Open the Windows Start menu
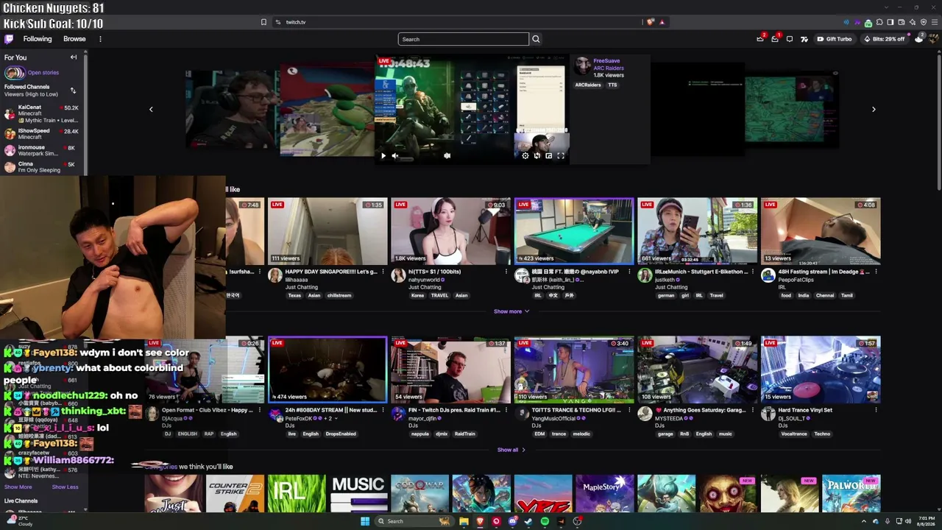The height and width of the screenshot is (530, 942). coord(364,521)
